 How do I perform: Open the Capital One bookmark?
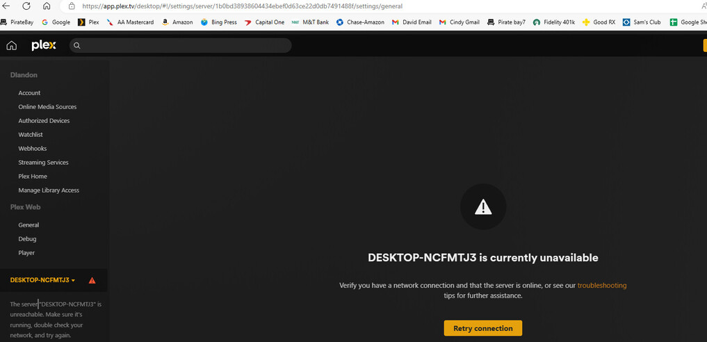pos(264,22)
